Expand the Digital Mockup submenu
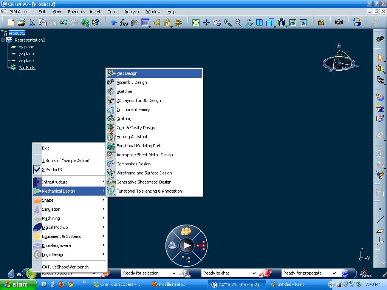Image resolution: width=387 pixels, height=290 pixels. tap(69, 227)
